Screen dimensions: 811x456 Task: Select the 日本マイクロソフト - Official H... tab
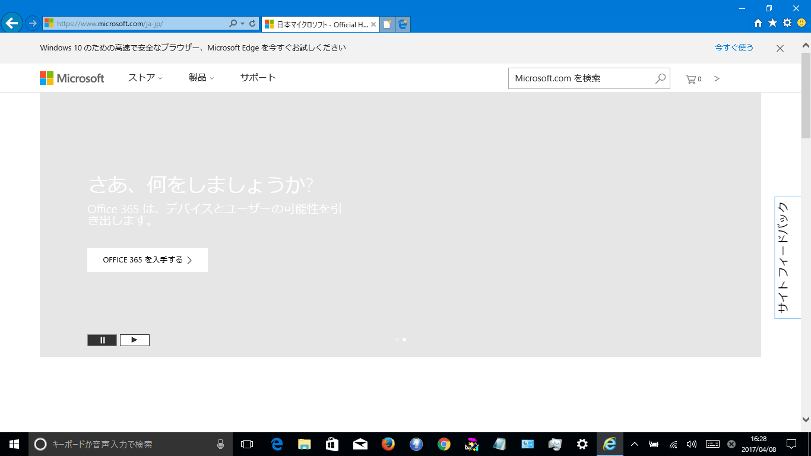pyautogui.click(x=320, y=24)
